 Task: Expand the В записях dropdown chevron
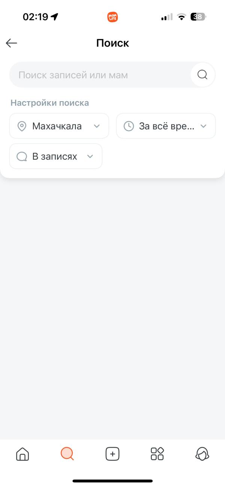point(90,157)
